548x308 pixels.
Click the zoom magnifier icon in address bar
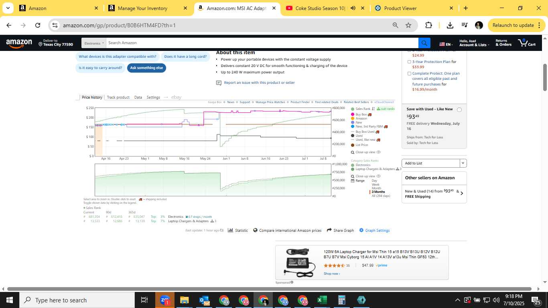(396, 25)
